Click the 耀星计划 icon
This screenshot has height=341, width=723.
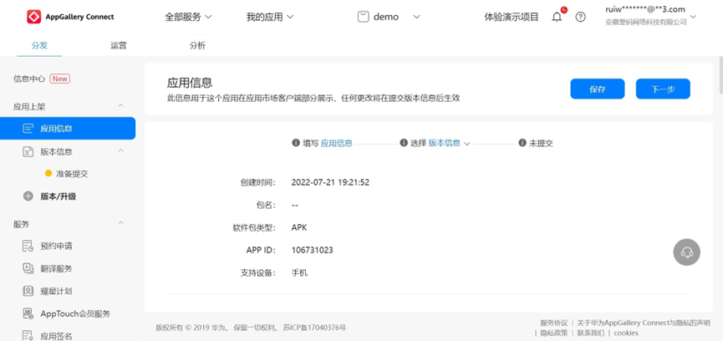28,291
